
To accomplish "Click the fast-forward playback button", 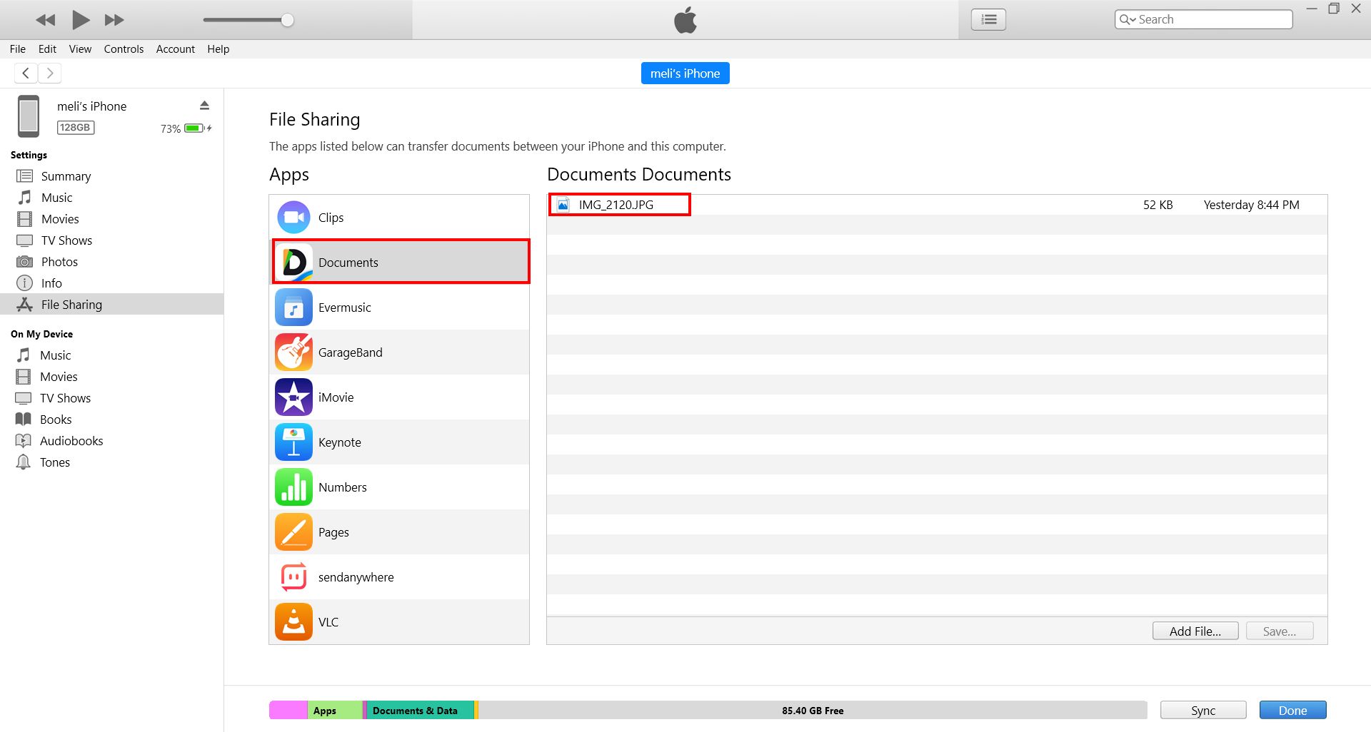I will coord(114,20).
